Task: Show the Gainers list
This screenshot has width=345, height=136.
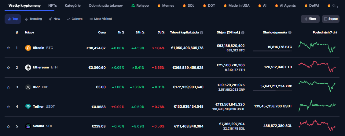Action: 75,19
